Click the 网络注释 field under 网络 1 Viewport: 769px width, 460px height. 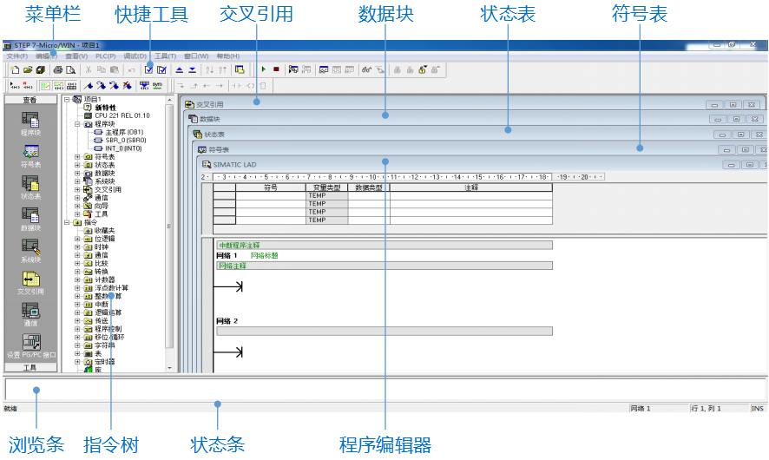tap(384, 266)
